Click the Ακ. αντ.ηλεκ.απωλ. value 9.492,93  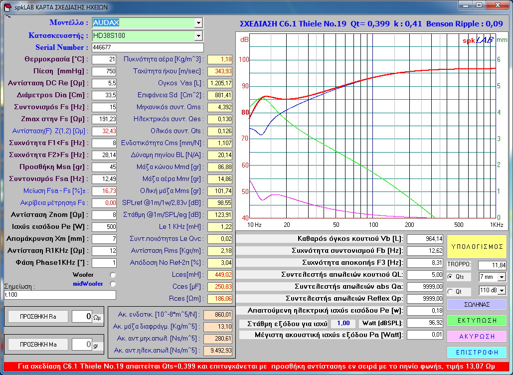(x=218, y=351)
